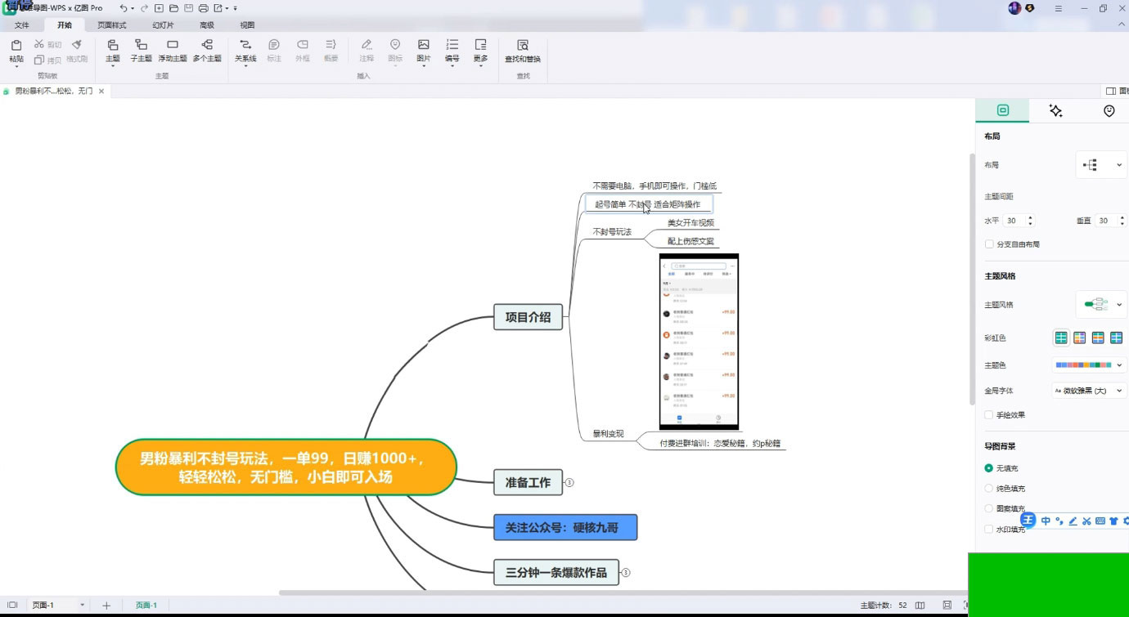Switch to the 页面样式 ribbon tab

coord(111,25)
